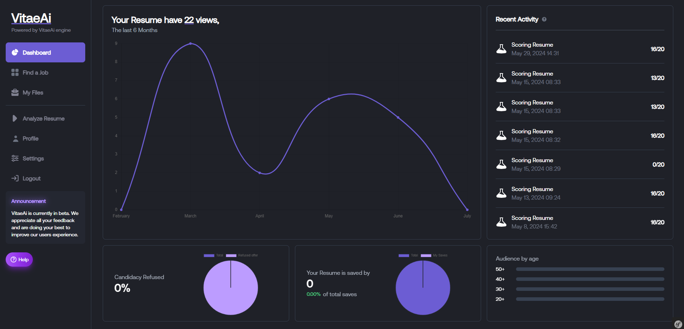Click 'Audience by age' heading

(517, 258)
